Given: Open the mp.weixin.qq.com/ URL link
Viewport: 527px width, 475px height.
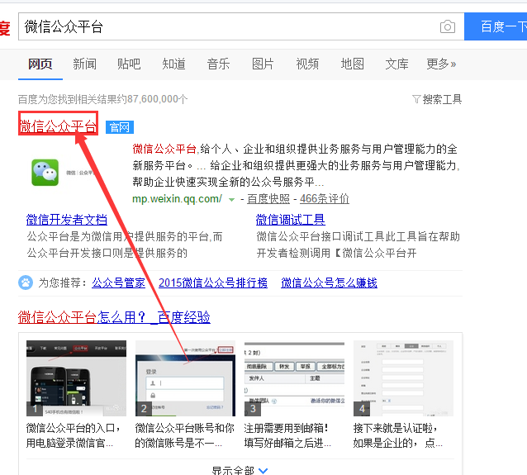Looking at the screenshot, I should pos(177,198).
